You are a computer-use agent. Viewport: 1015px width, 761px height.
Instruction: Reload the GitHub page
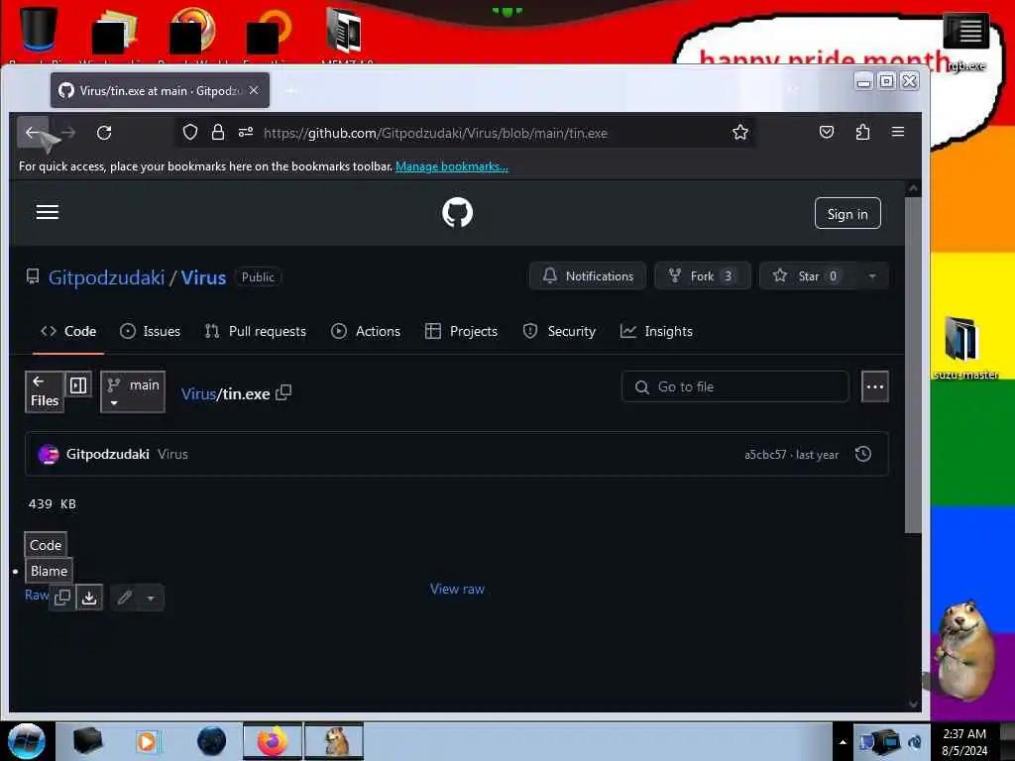(104, 133)
